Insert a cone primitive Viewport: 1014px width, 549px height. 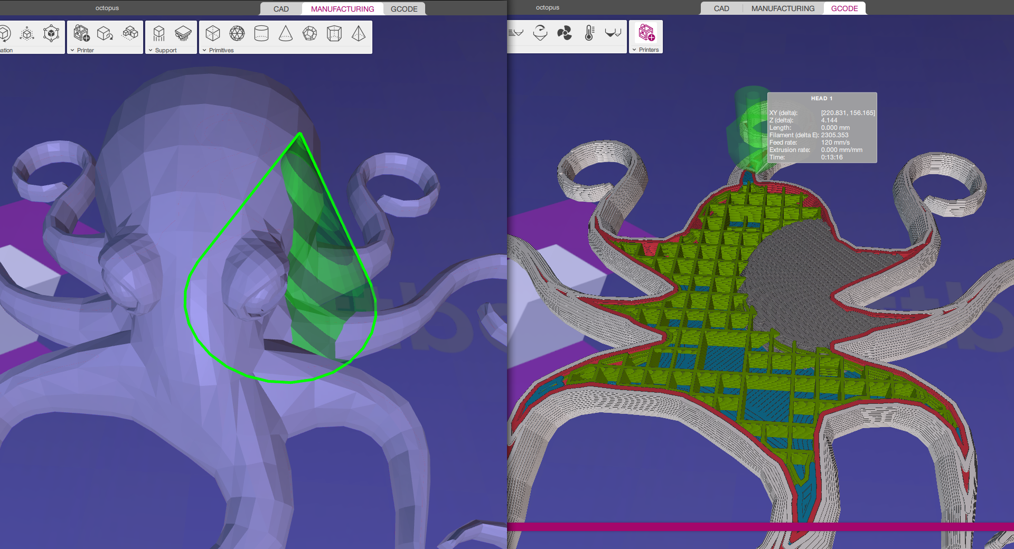286,33
